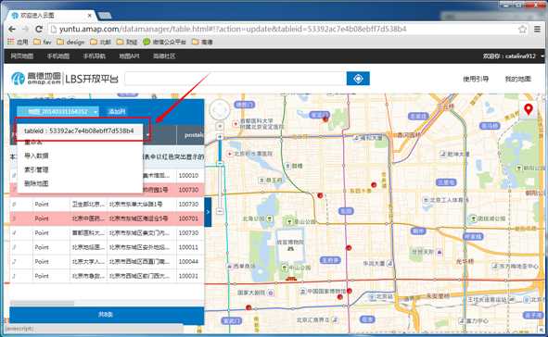This screenshot has height=337, width=548.
Task: Open 地图API in the top black bar
Action: tap(129, 56)
